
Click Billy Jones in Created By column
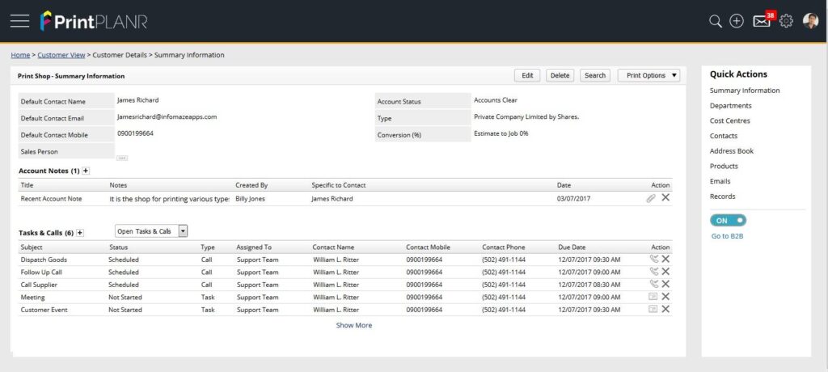251,199
